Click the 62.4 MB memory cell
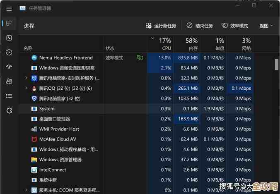The image size is (280, 194). 186,139
